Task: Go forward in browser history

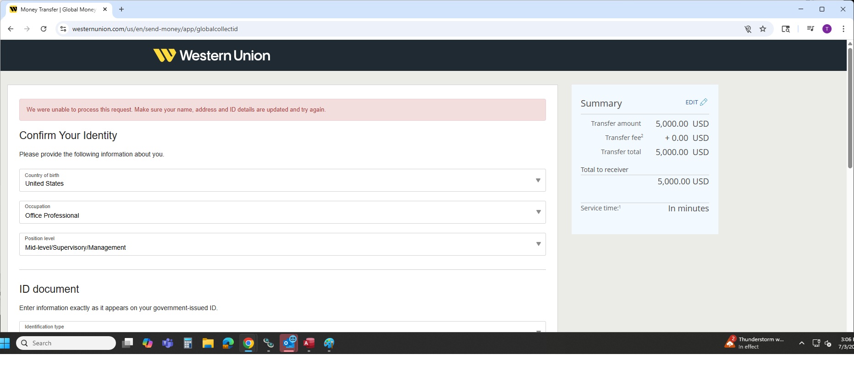Action: pyautogui.click(x=27, y=29)
